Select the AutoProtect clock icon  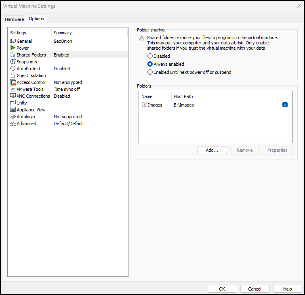(x=13, y=69)
